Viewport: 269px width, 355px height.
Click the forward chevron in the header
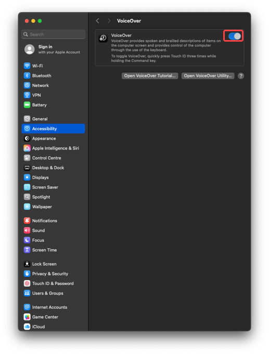click(109, 21)
